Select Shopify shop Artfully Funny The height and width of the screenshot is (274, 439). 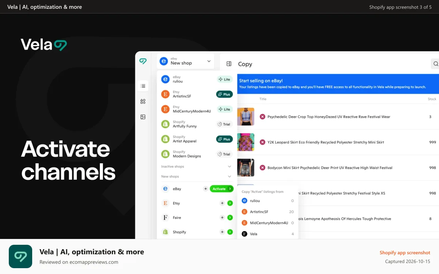pos(197,124)
